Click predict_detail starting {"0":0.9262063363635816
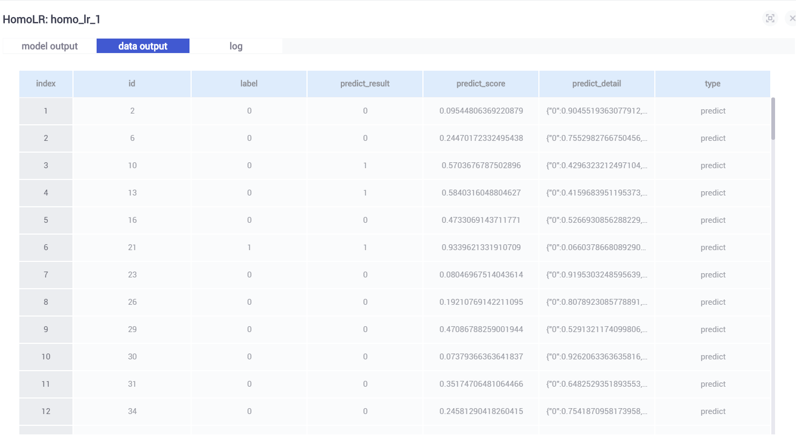The width and height of the screenshot is (796, 436). pyautogui.click(x=597, y=357)
